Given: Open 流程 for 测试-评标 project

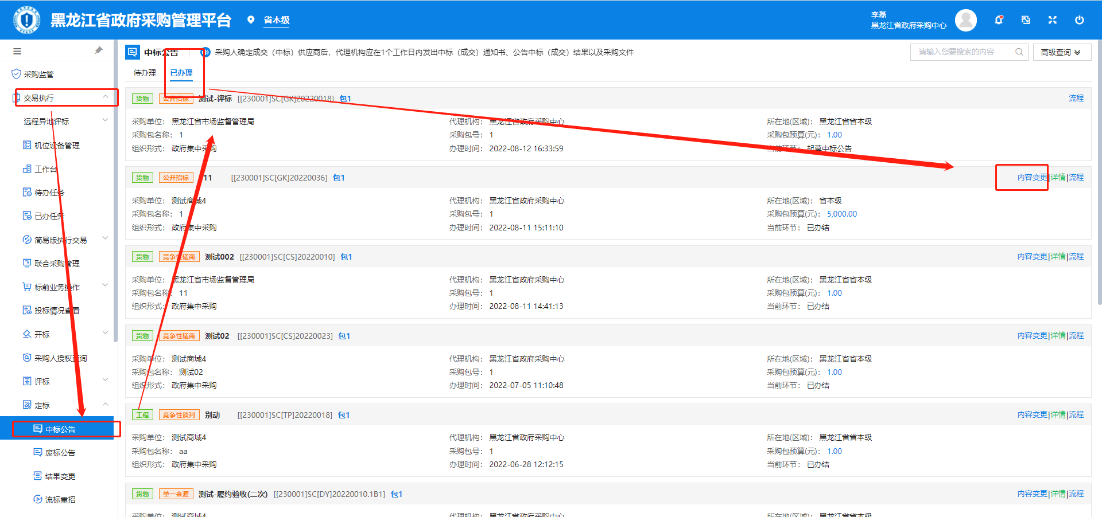Looking at the screenshot, I should (1076, 99).
